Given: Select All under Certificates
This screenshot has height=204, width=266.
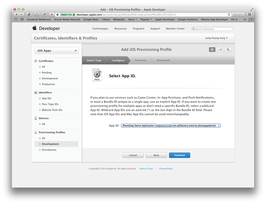Looking at the screenshot, I should coord(44,66).
